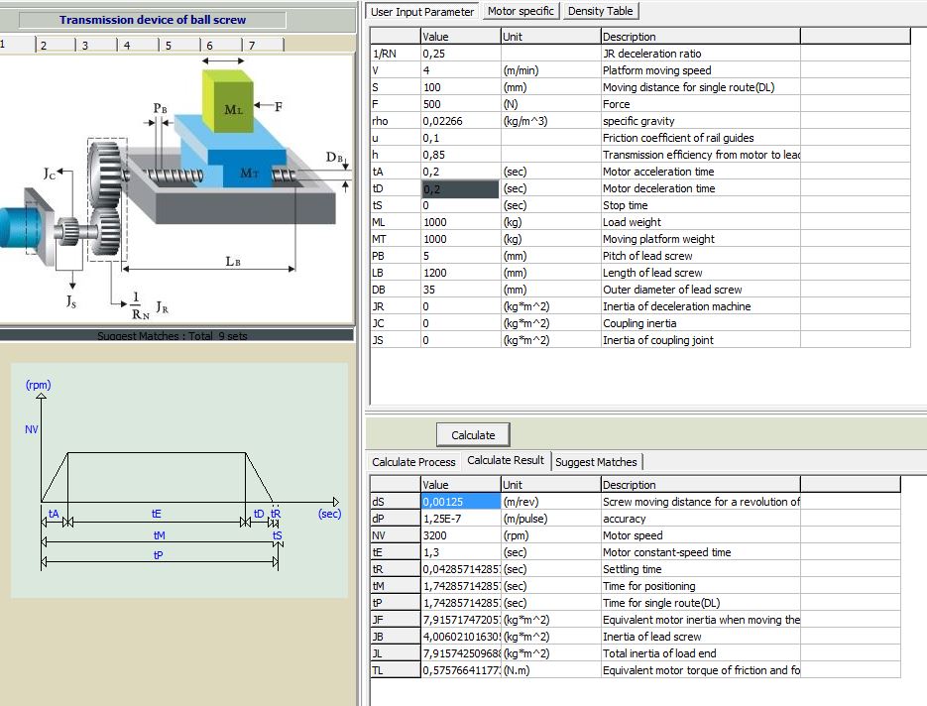Screen dimensions: 927x706
Task: Select the tR settling time value
Action: (x=461, y=569)
